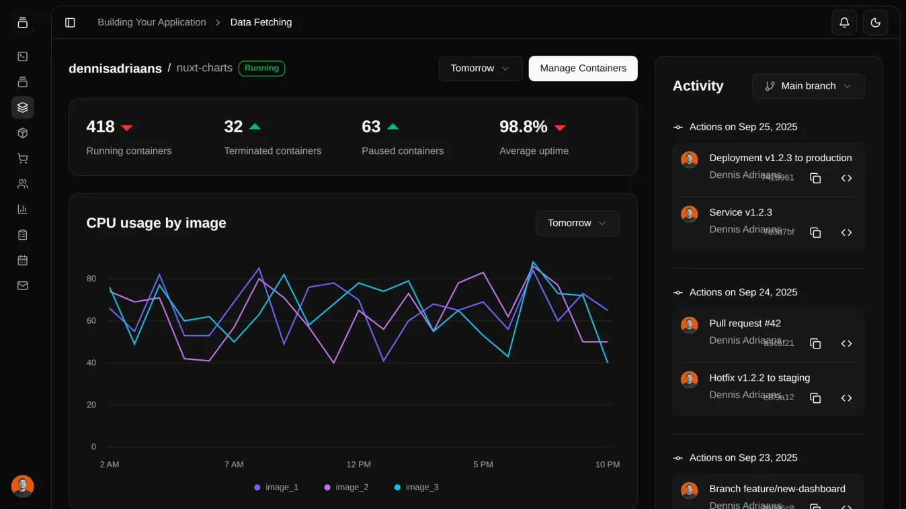This screenshot has width=906, height=509.
Task: Open the terminal panel in the sidebar
Action: [22, 56]
